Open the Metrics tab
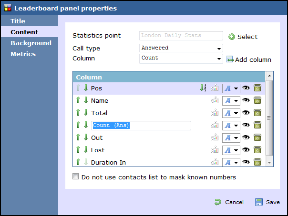The height and width of the screenshot is (216, 288). [23, 54]
